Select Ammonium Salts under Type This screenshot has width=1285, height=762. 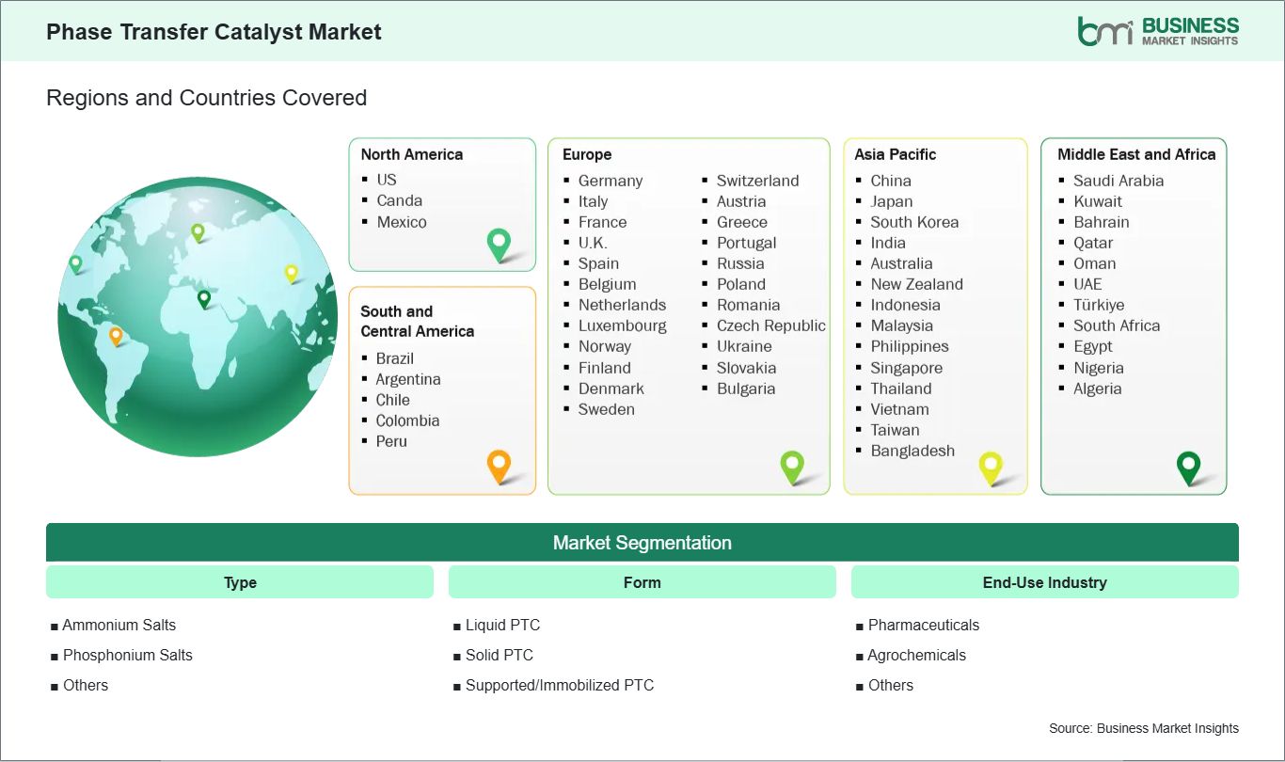tap(119, 625)
